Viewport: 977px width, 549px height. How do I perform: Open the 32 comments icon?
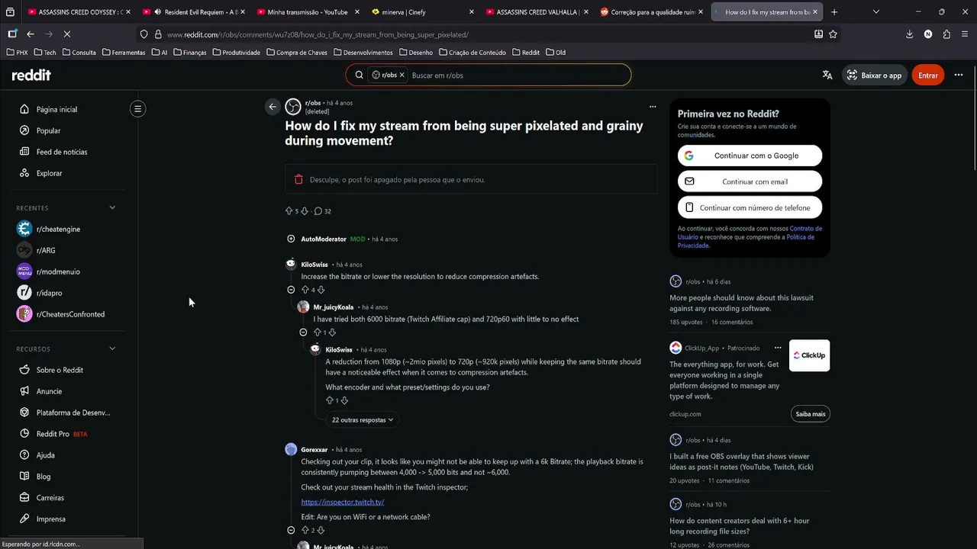tap(318, 211)
